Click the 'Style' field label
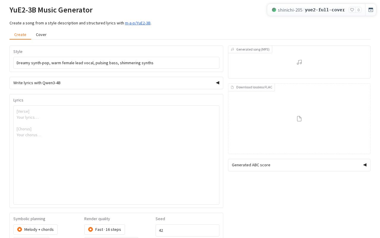380x238 pixels. (x=18, y=51)
